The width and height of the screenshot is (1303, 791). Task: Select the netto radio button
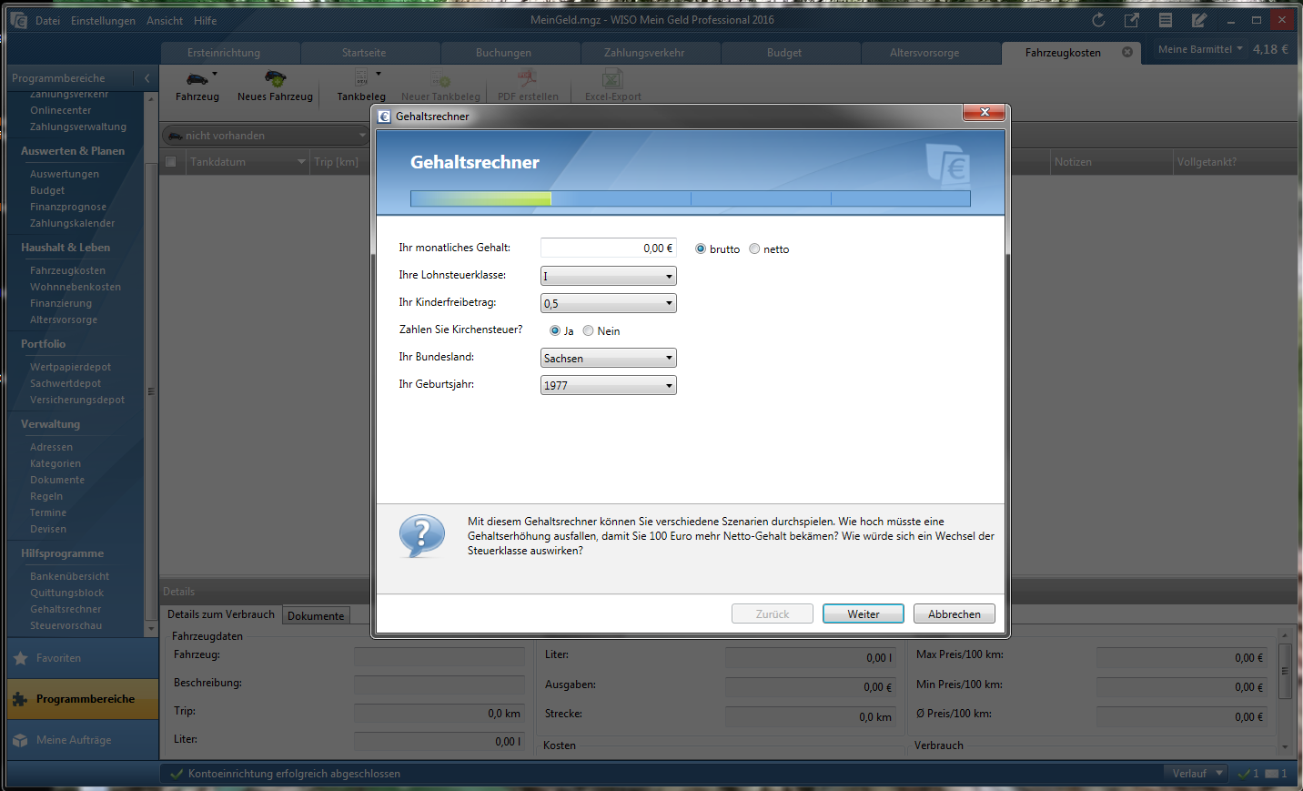click(754, 248)
